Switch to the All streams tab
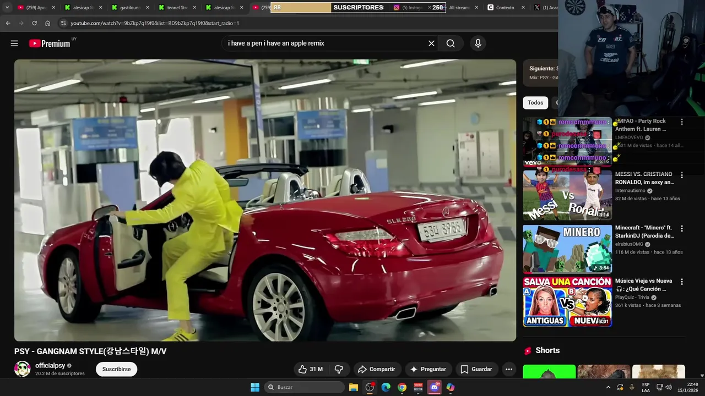This screenshot has height=396, width=705. coord(459,8)
